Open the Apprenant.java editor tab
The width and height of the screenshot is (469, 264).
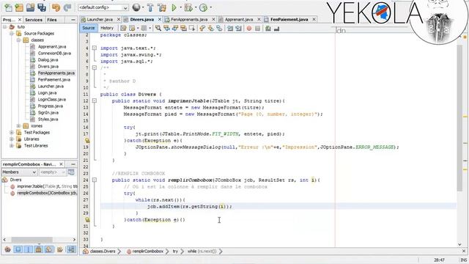239,20
